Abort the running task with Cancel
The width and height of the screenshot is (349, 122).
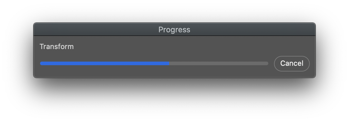292,63
